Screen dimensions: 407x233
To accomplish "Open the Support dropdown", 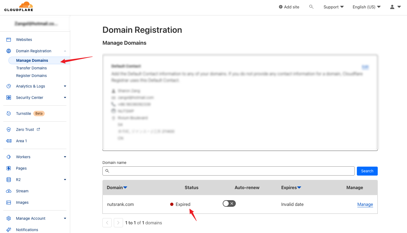I will pos(333,7).
